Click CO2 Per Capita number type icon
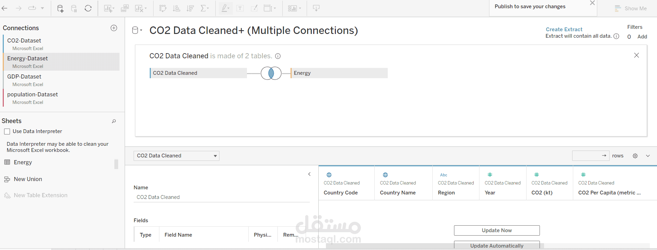657x250 pixels. (584, 175)
